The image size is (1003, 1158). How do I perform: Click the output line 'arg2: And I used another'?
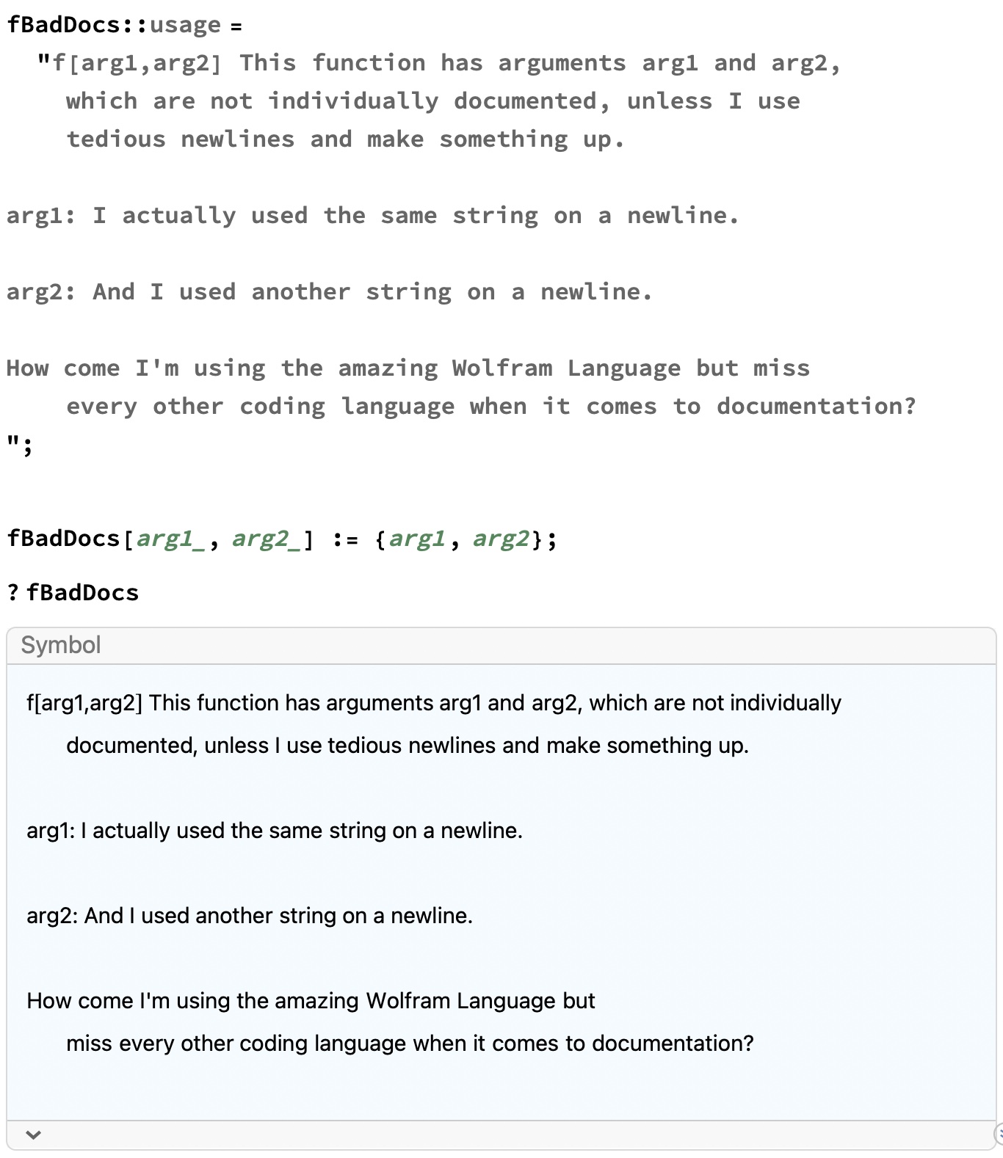tap(250, 916)
